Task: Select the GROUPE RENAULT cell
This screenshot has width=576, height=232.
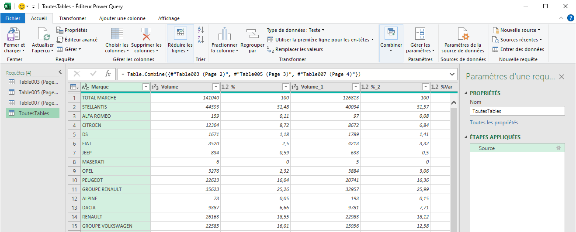Action: tap(115, 189)
